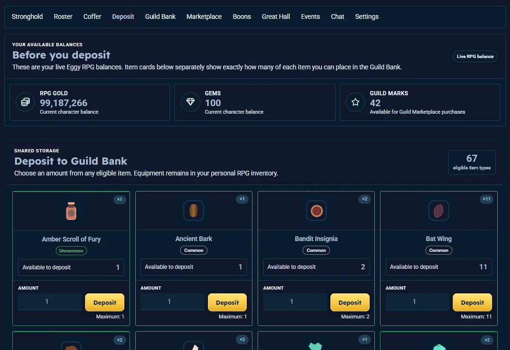Click the Gems diamond icon
Image resolution: width=510 pixels, height=350 pixels.
click(x=190, y=102)
